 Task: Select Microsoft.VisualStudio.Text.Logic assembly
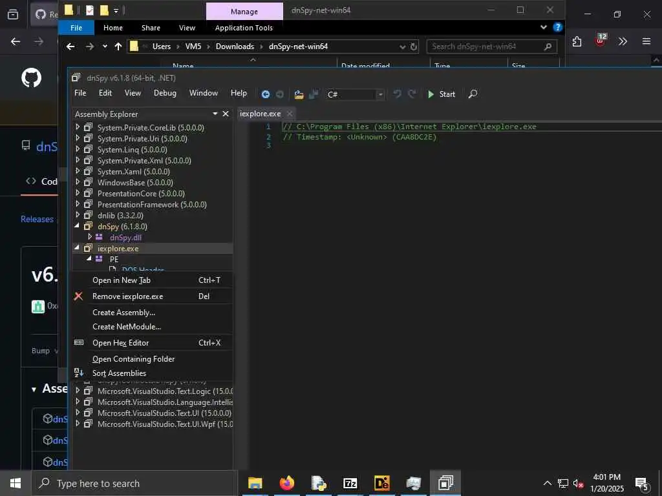click(165, 391)
